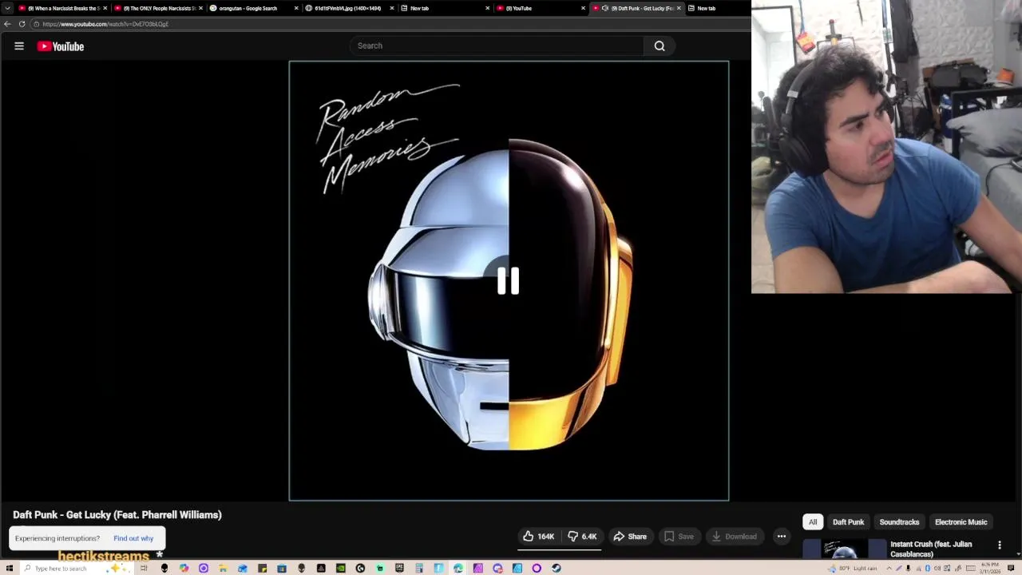1022x575 pixels.
Task: Open the notification center icon
Action: point(1011,568)
